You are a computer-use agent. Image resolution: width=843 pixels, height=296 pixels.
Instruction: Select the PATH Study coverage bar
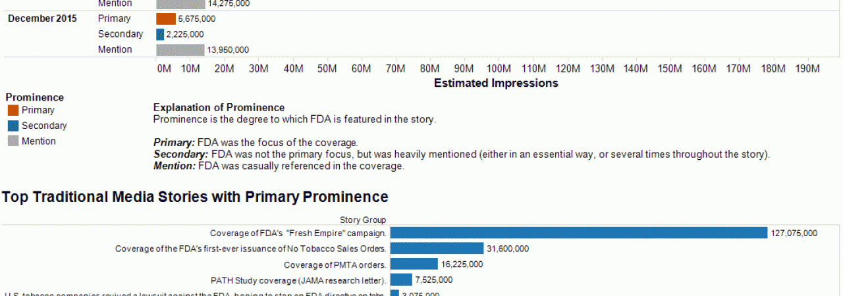[402, 280]
